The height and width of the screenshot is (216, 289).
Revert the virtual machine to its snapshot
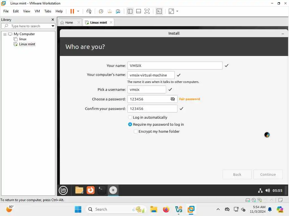pos(110,11)
